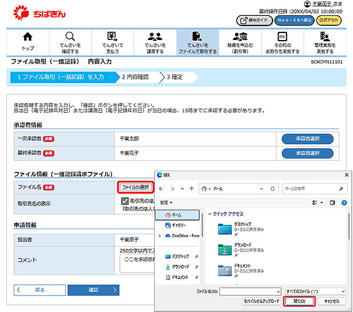Image resolution: width=353 pixels, height=312 pixels.
Task: Open the すべてのファイル type dropdown
Action: 315,291
